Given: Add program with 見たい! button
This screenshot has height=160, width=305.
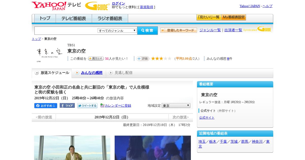Looking at the screenshot, I should point(96,58).
